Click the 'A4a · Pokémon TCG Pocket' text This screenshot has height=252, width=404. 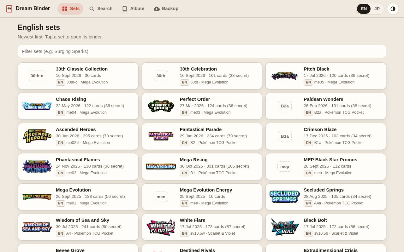(339, 203)
